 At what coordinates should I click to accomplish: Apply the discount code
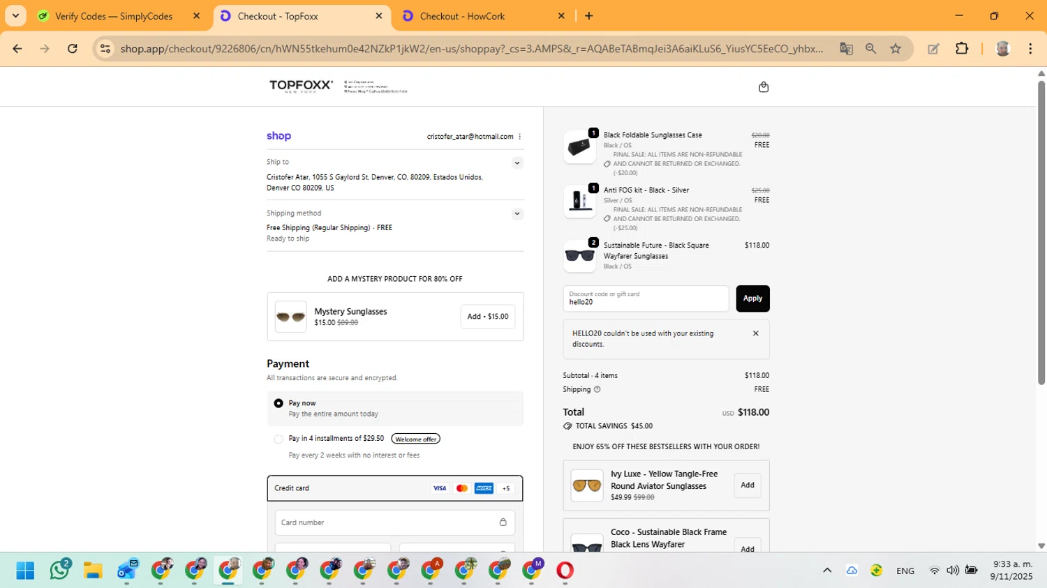coord(752,299)
